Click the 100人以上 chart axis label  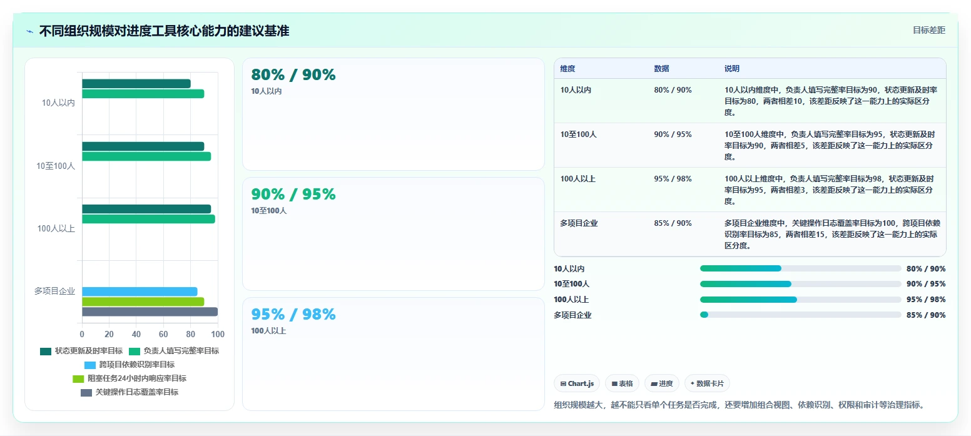(56, 228)
